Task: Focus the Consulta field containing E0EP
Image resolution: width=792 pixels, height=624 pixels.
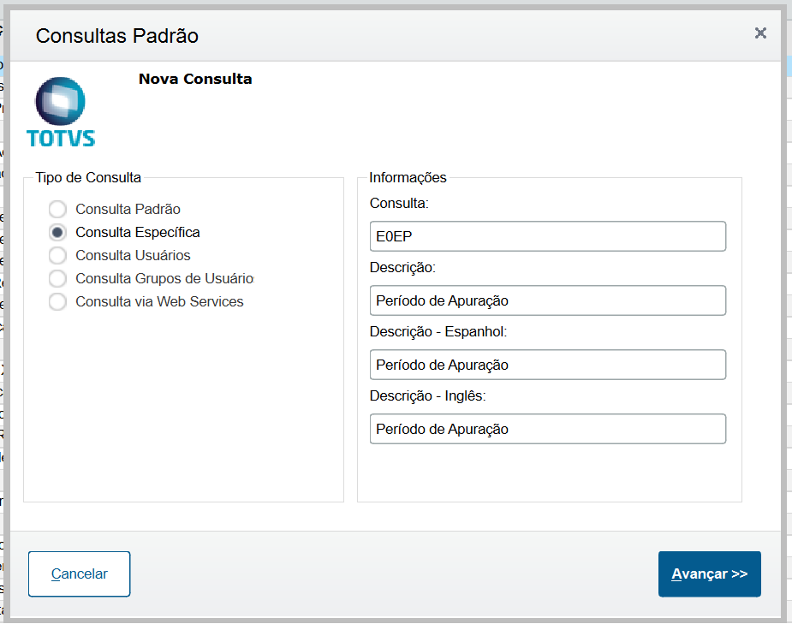Action: pos(547,236)
